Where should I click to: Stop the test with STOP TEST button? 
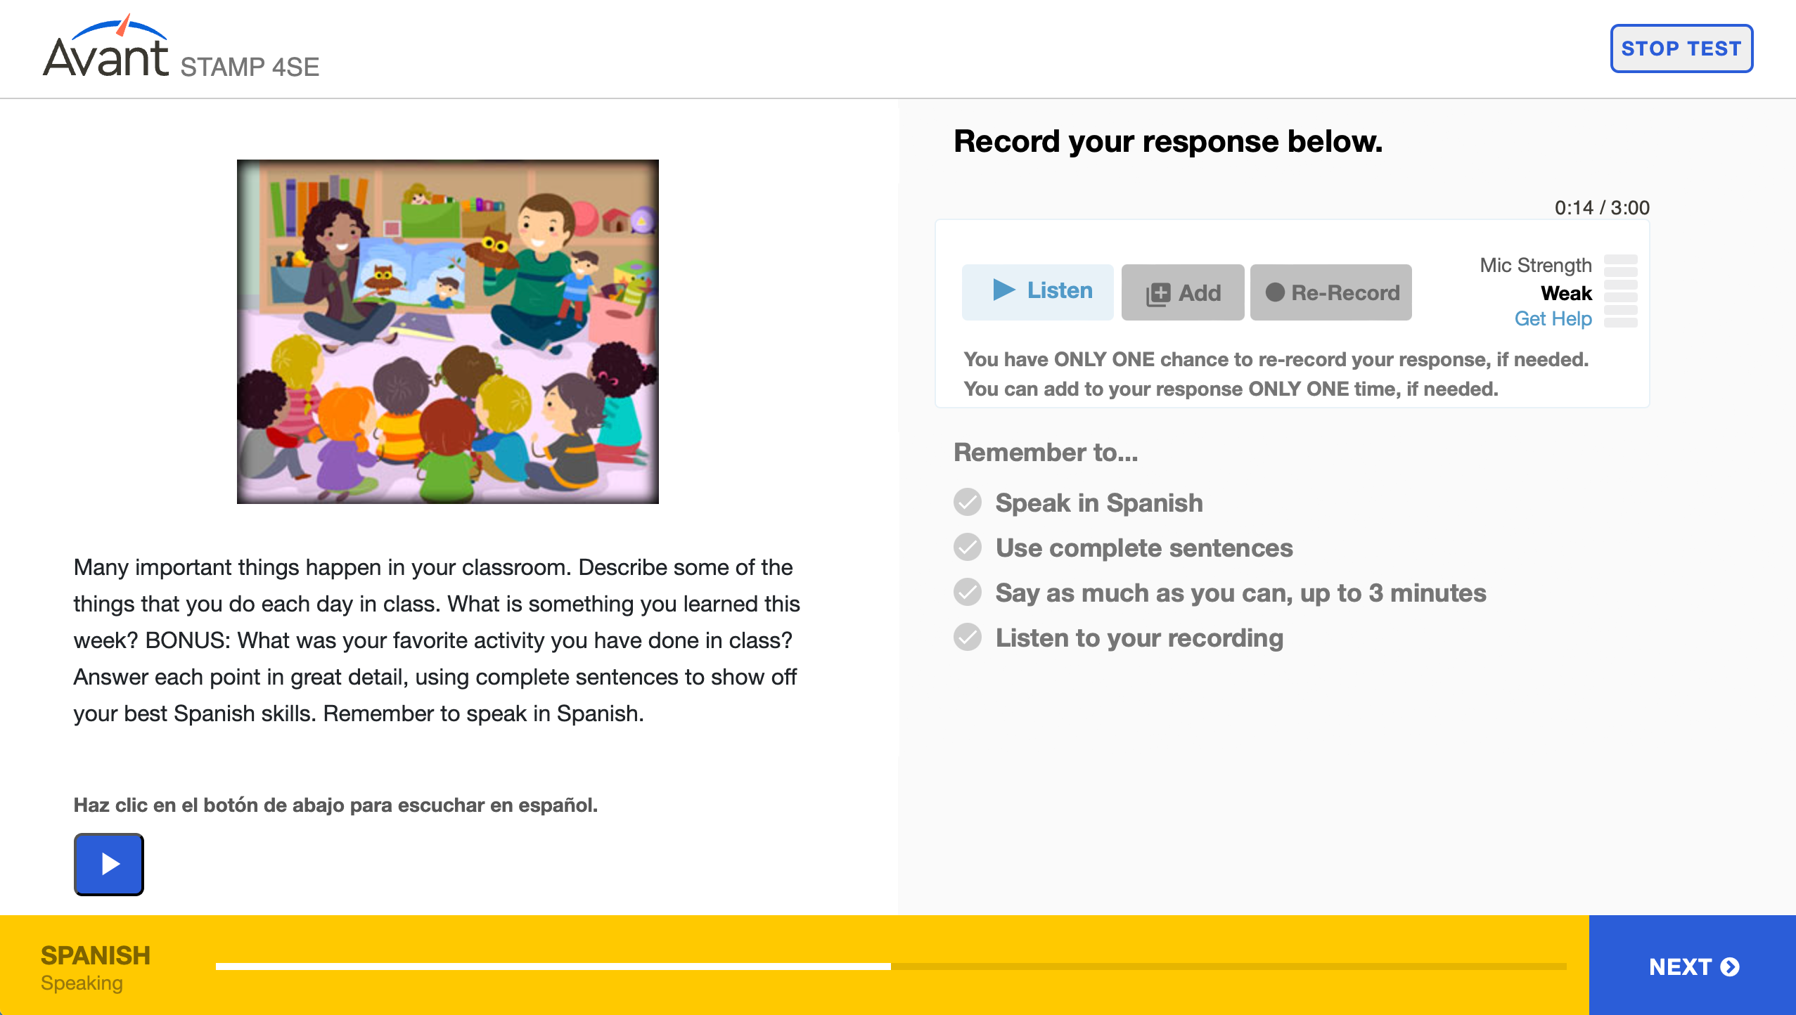click(x=1681, y=49)
